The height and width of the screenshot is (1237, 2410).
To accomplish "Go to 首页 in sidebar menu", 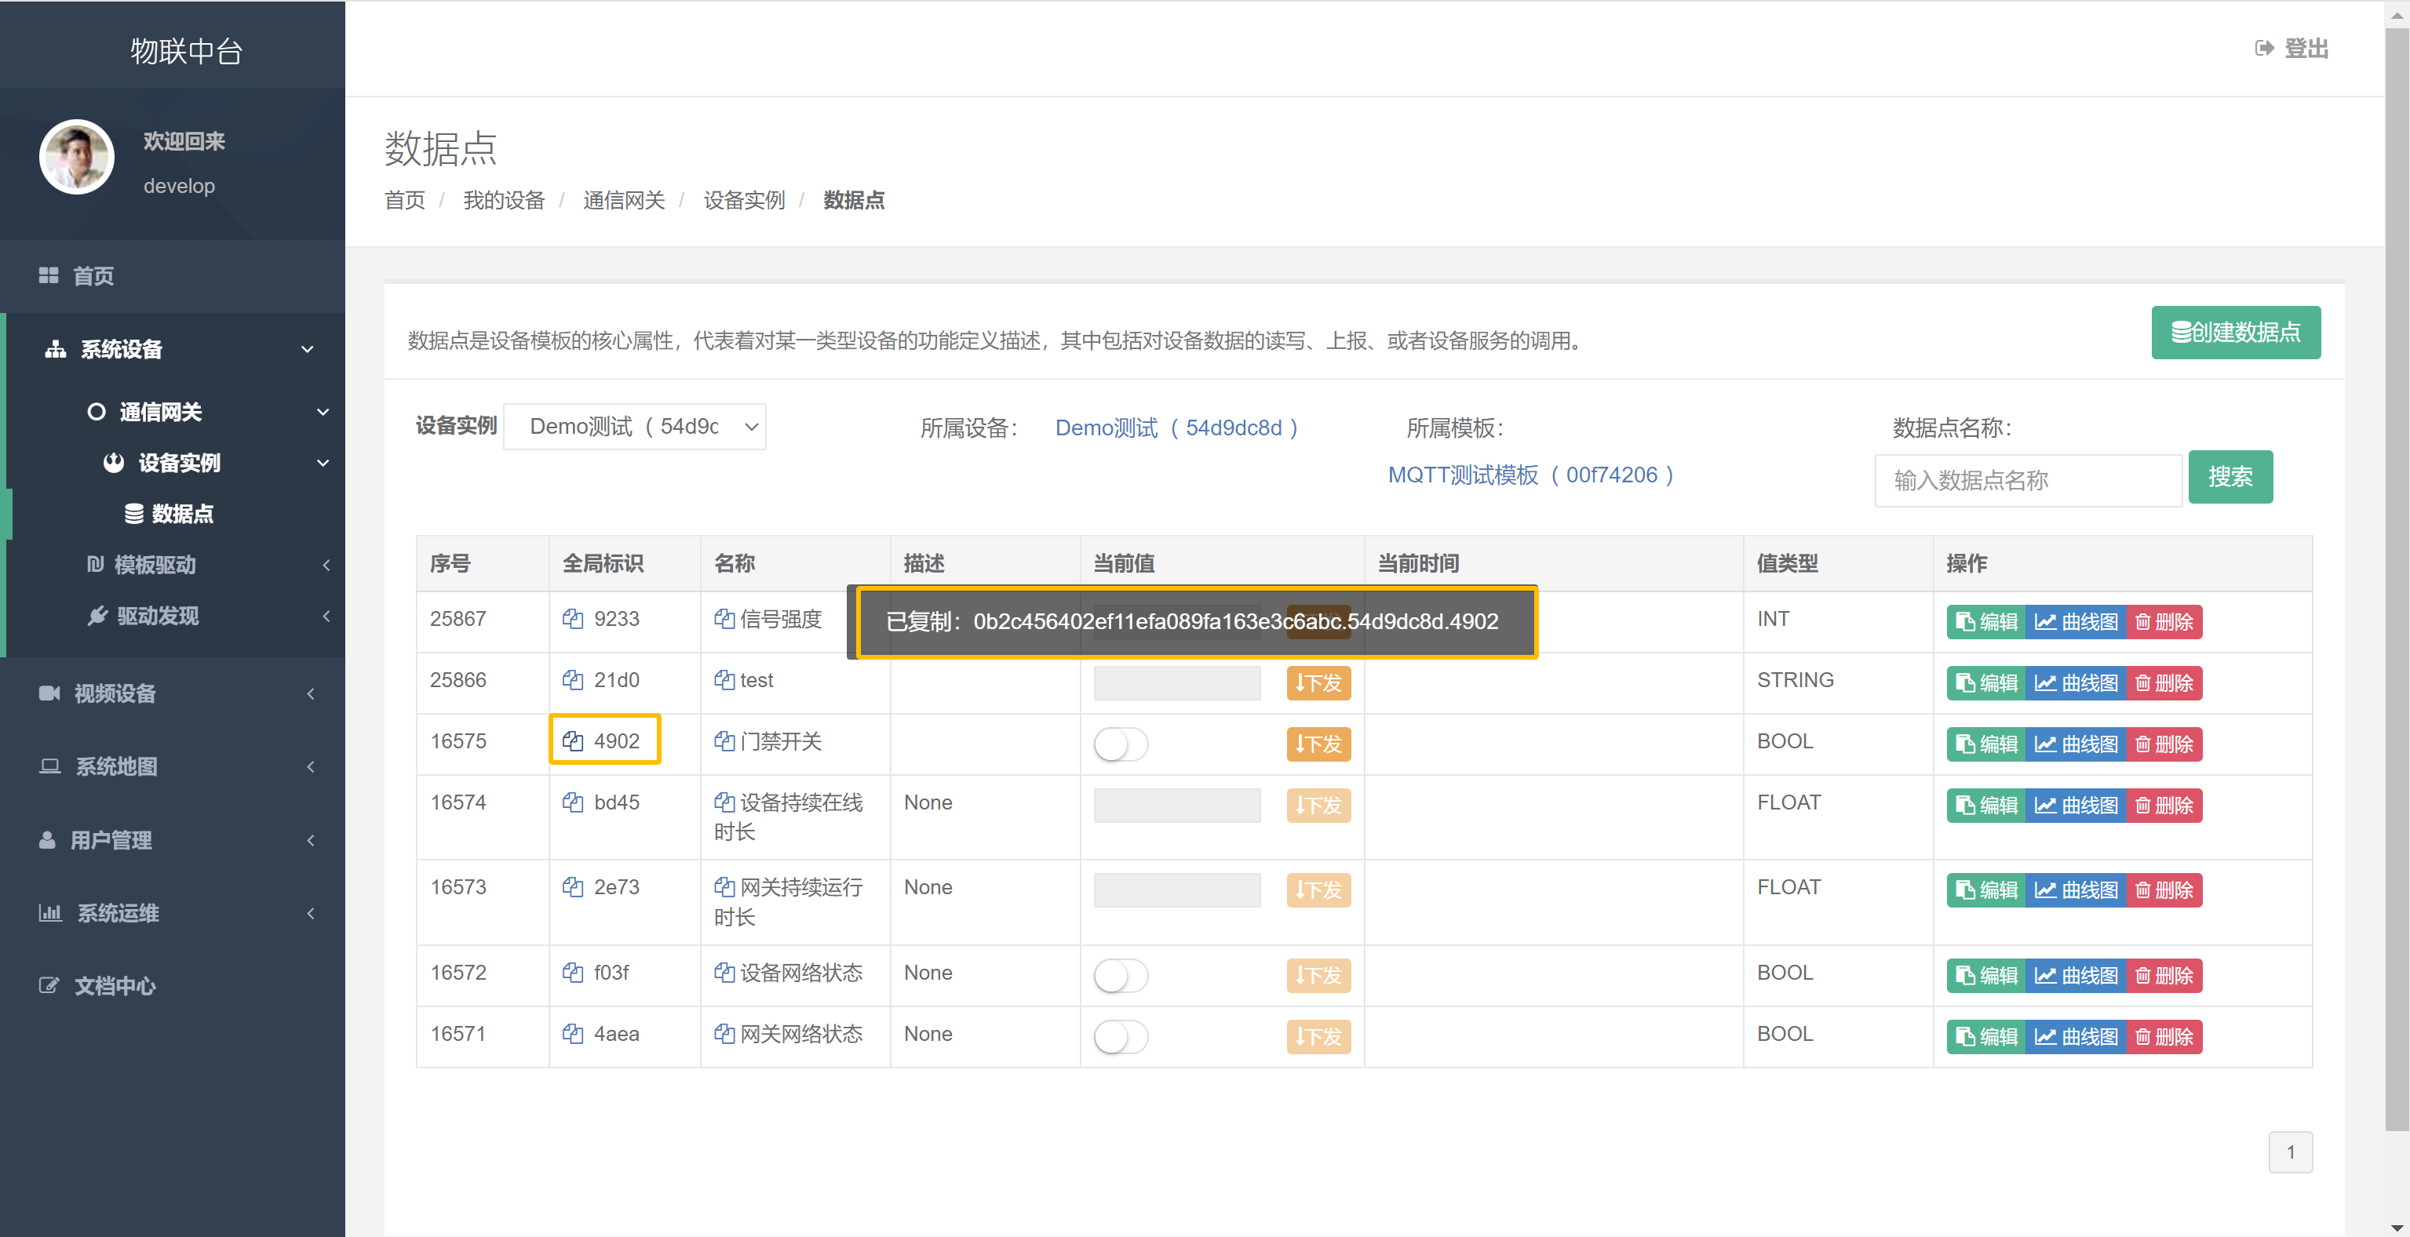I will click(x=93, y=276).
